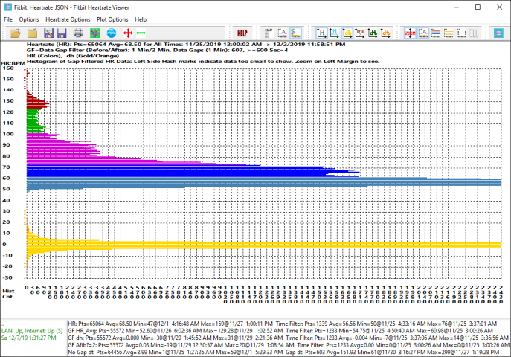This screenshot has height=357, width=511.
Task: Open the File menu
Action: 8,19
